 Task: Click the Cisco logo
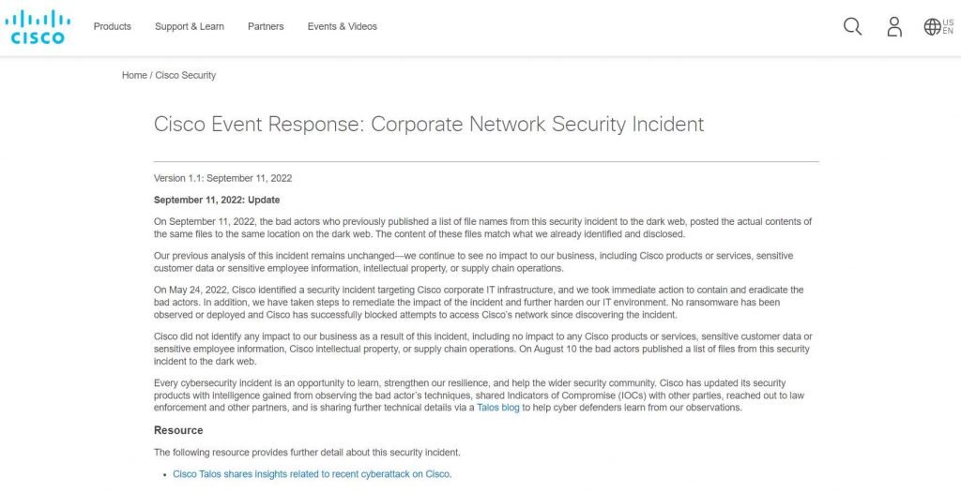[38, 27]
